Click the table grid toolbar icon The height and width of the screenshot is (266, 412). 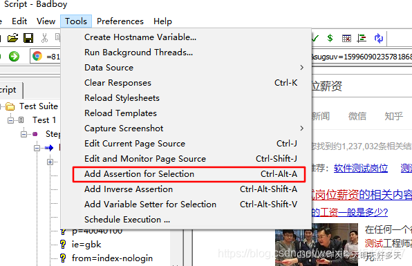coord(346,39)
